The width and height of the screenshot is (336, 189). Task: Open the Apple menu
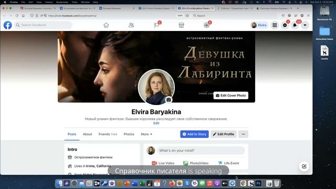pyautogui.click(x=5, y=2)
